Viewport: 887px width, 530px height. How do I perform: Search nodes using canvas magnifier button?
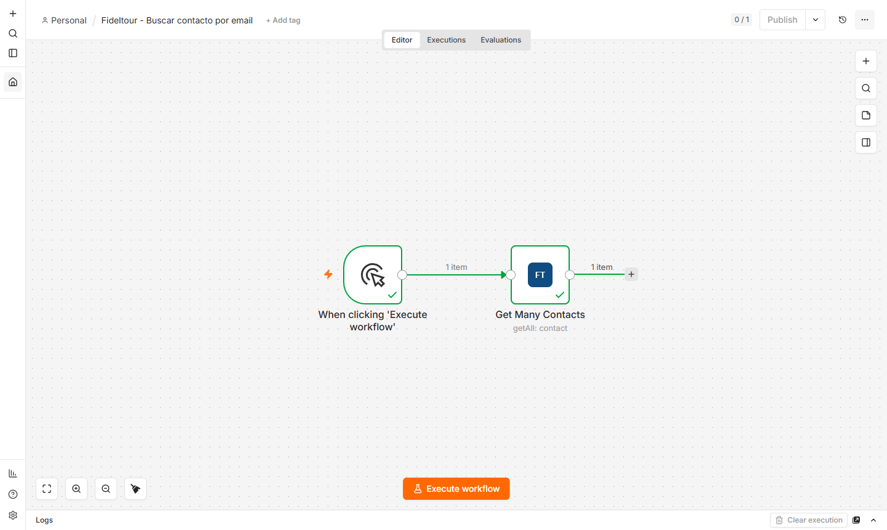point(866,88)
